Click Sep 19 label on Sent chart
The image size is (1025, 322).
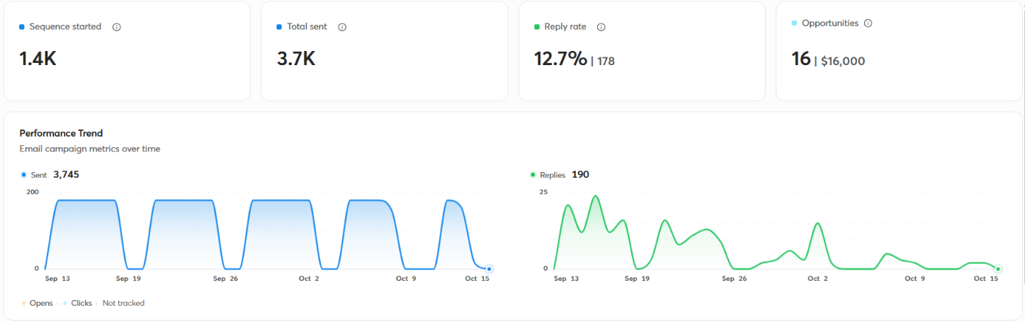pos(127,279)
